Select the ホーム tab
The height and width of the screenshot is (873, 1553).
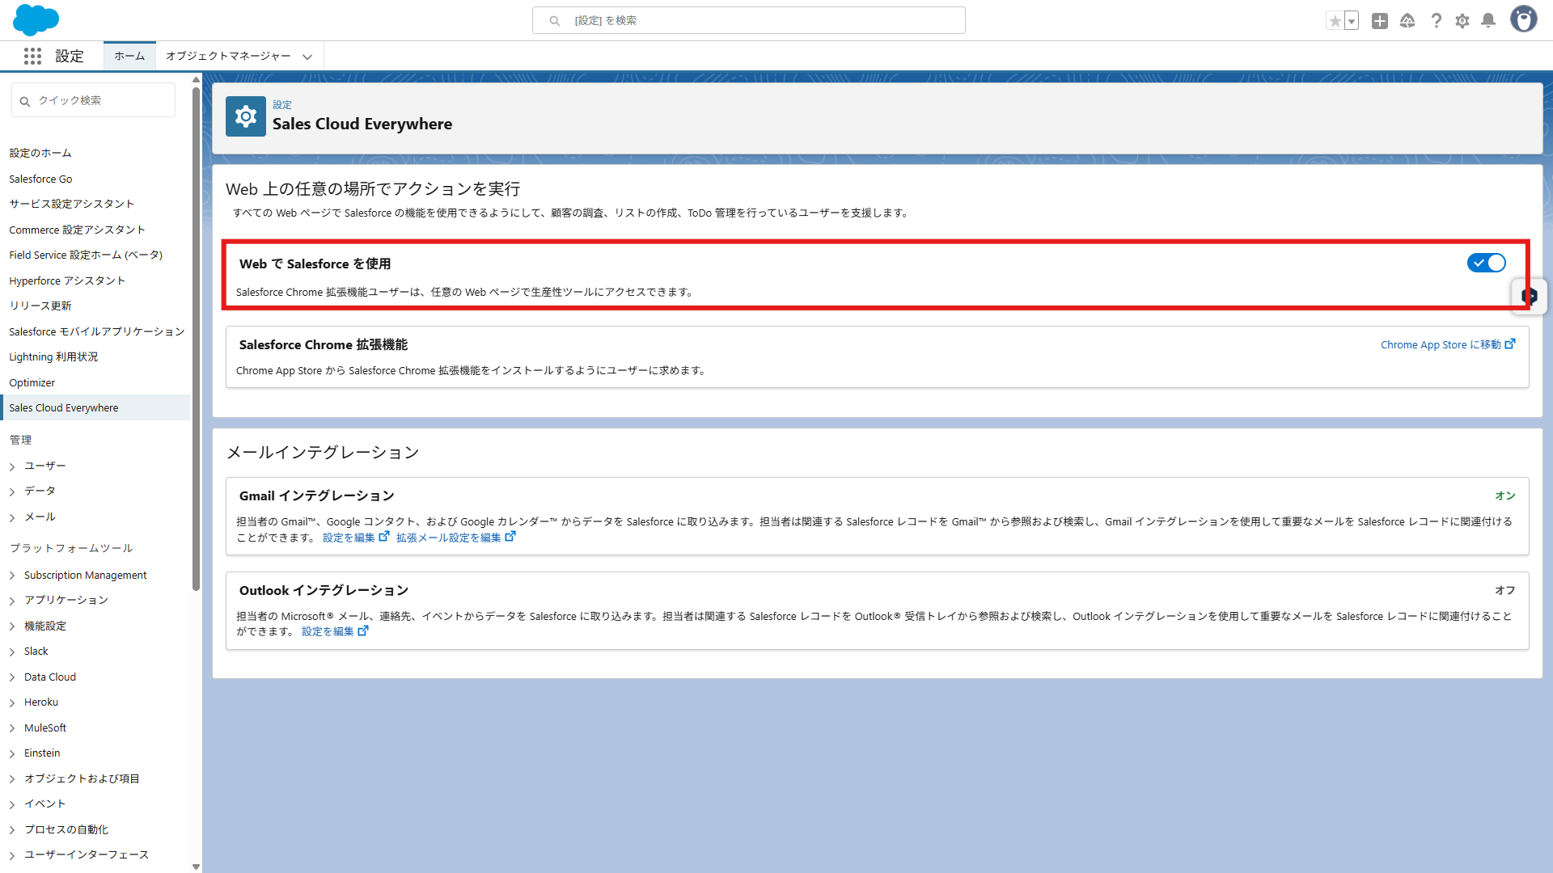pos(129,56)
